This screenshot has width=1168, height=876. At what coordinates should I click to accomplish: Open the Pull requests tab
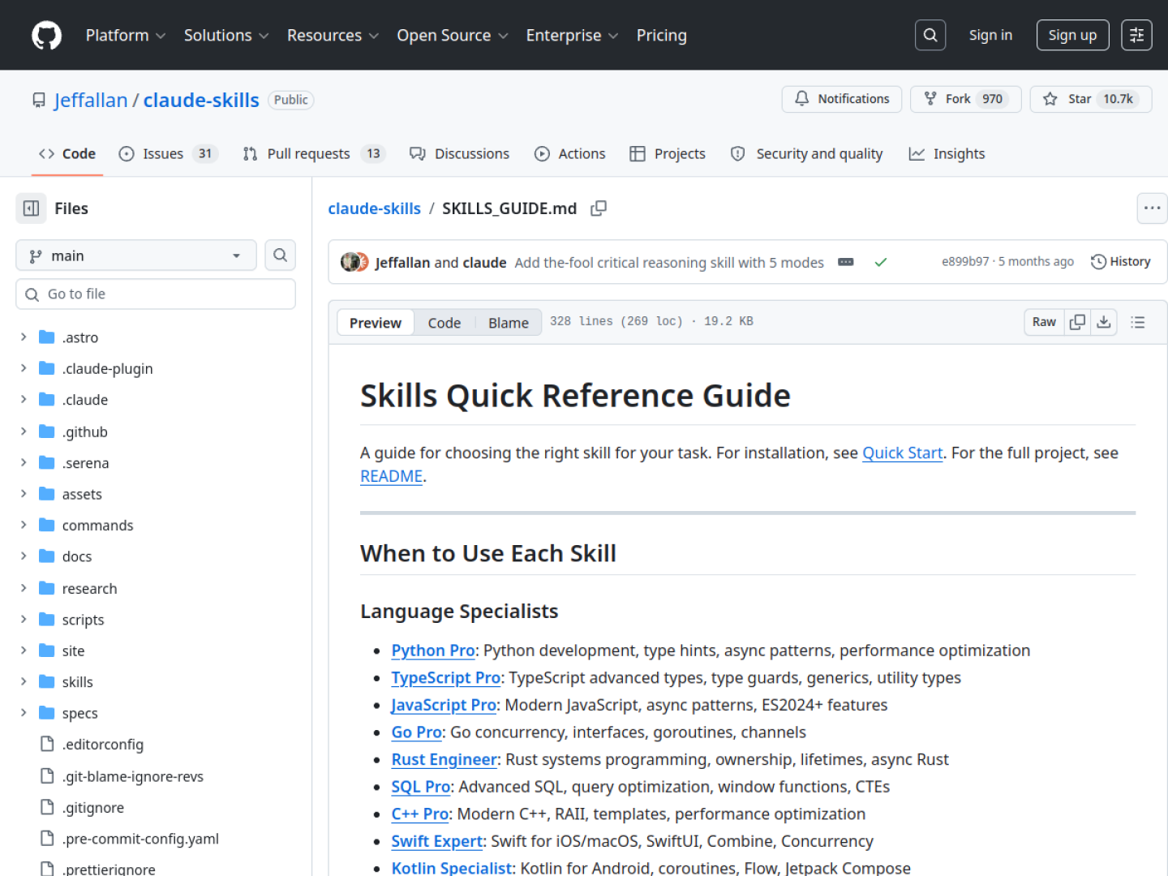pyautogui.click(x=314, y=153)
